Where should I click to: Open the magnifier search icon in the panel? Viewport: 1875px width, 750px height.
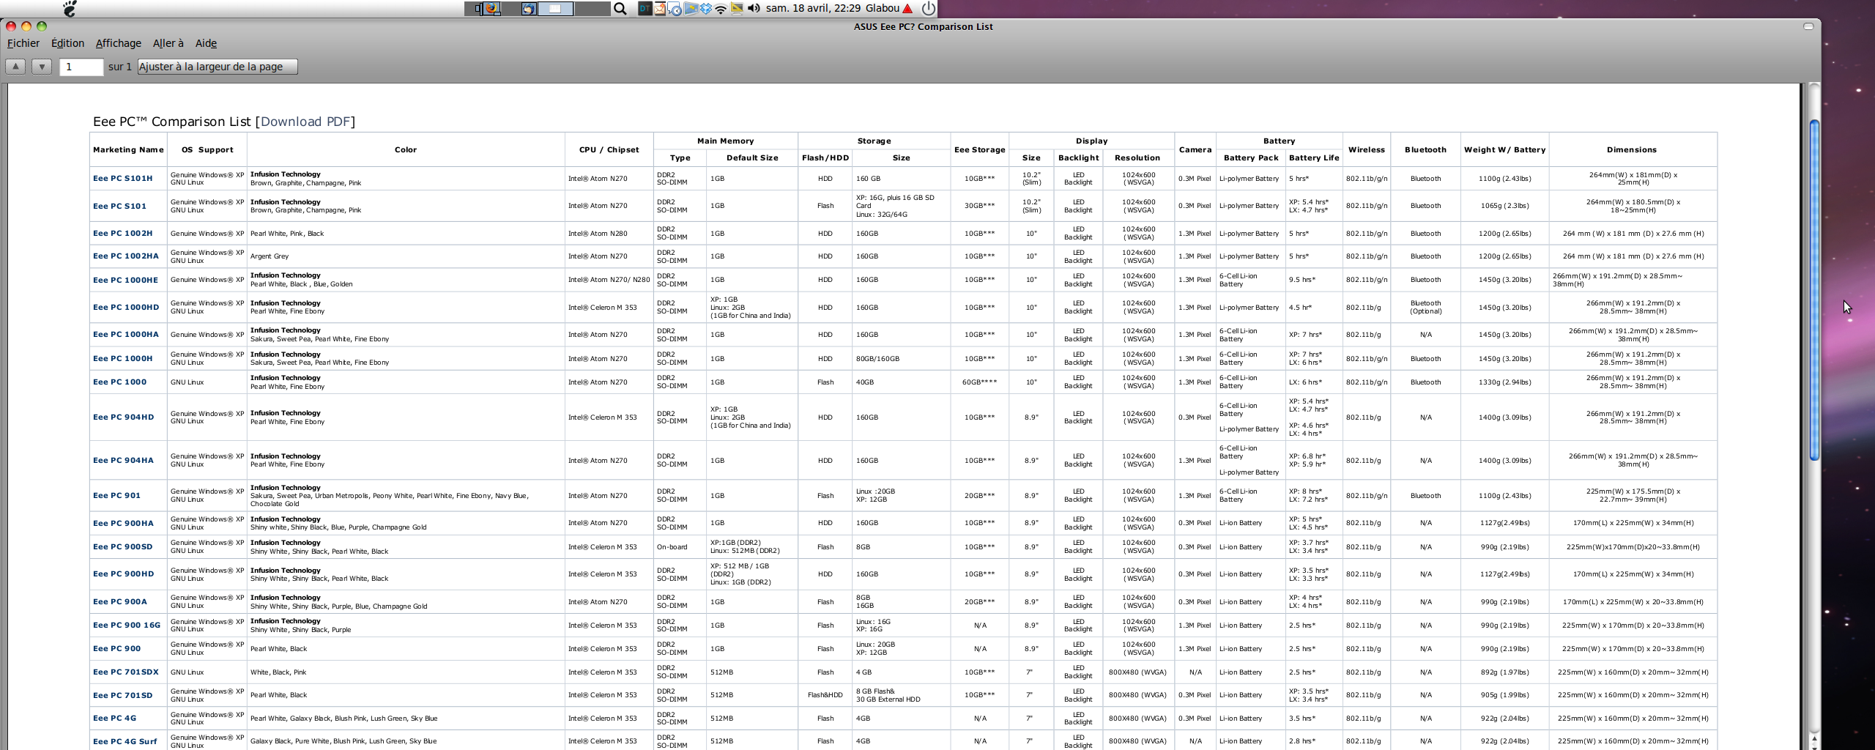(x=620, y=9)
